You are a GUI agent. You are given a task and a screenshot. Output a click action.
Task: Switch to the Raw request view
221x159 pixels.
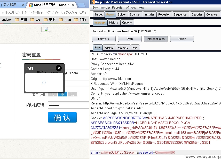tap(98, 48)
